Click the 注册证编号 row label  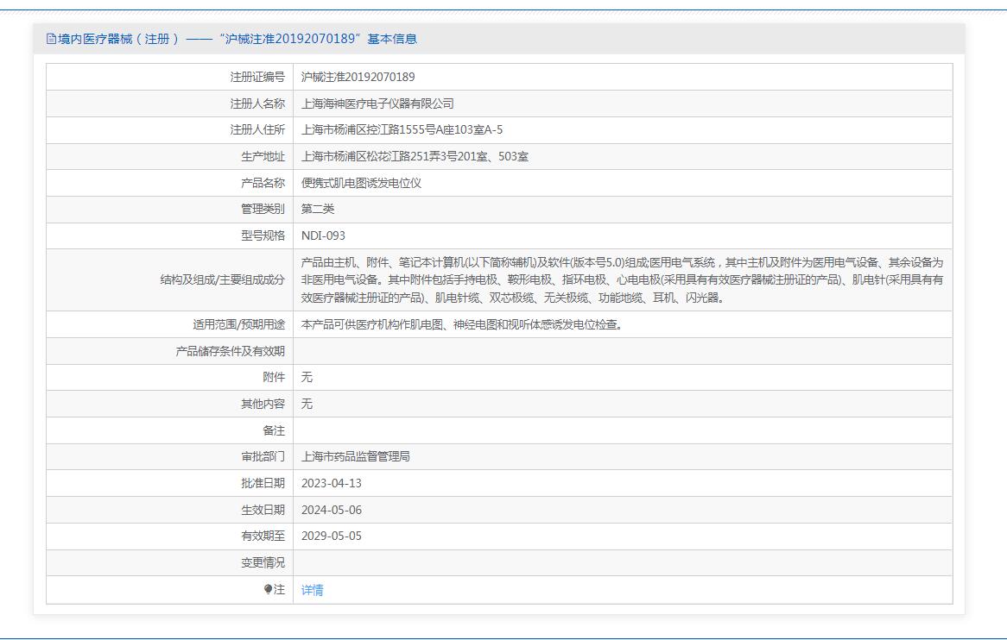(x=256, y=77)
